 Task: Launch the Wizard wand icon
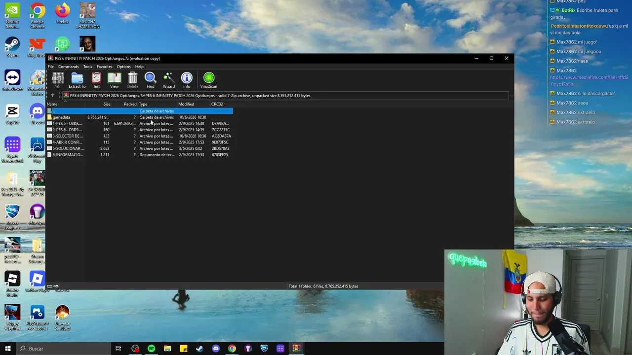[168, 80]
